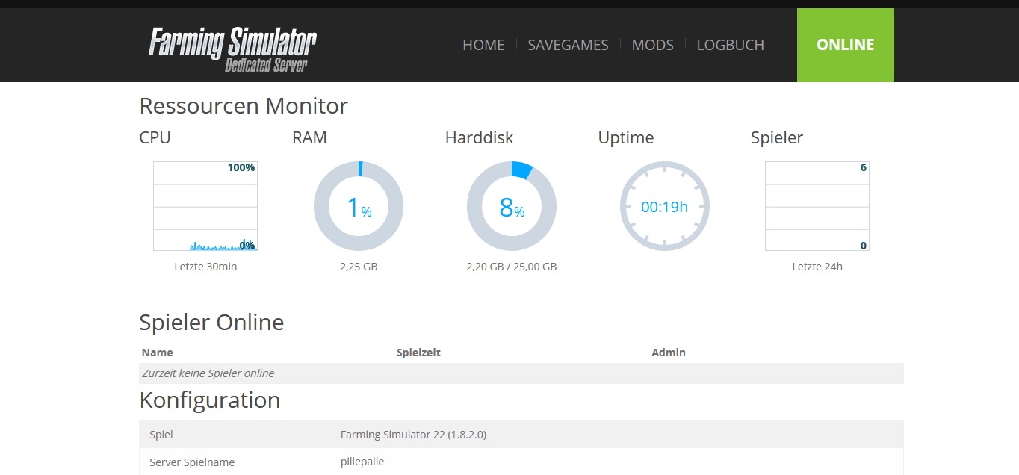Screen dimensions: 1019x475
Task: Click the CPU usage graph
Action: [205, 206]
